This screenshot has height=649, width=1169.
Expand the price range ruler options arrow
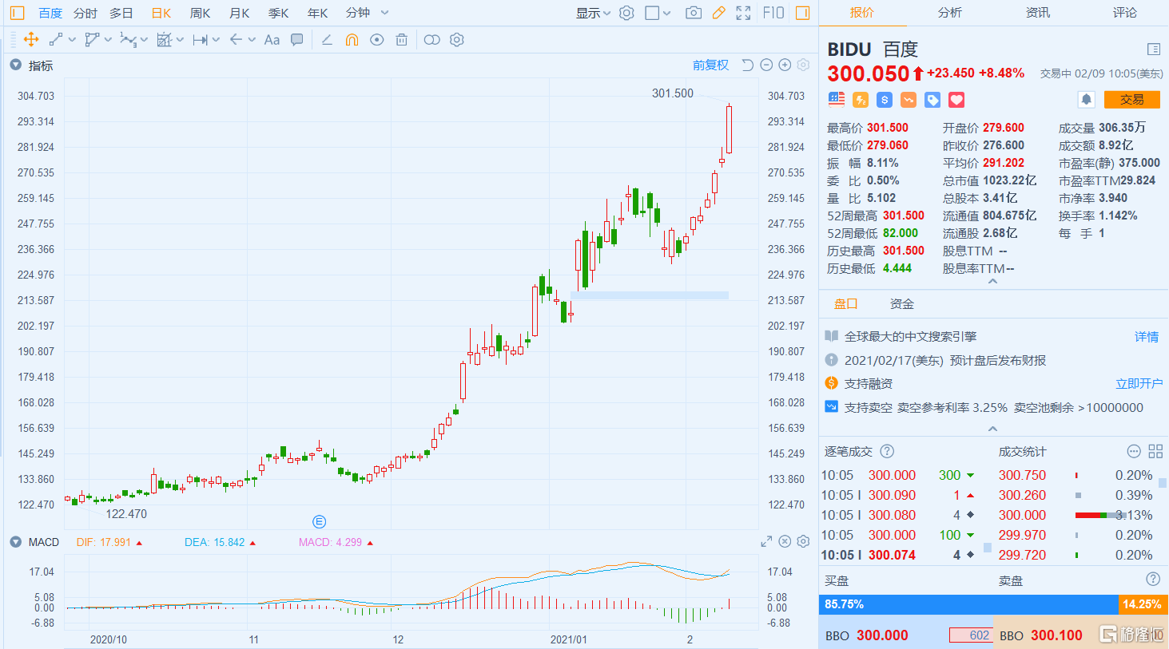click(216, 39)
